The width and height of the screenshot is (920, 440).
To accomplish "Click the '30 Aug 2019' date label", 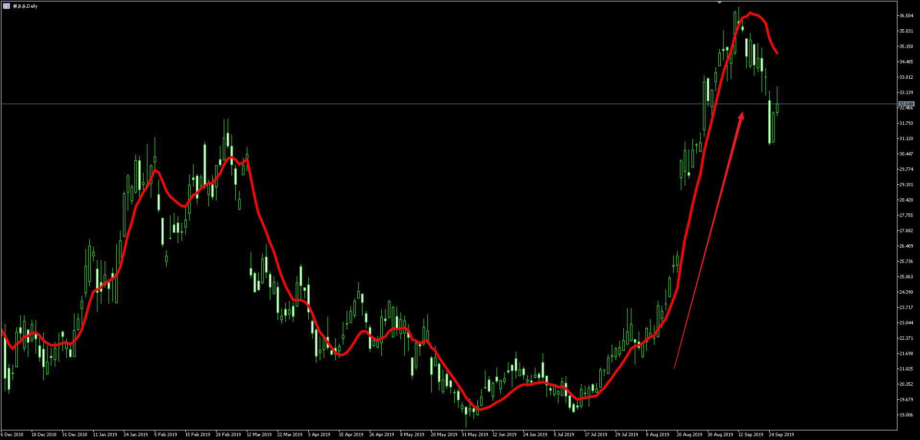I will (720, 435).
